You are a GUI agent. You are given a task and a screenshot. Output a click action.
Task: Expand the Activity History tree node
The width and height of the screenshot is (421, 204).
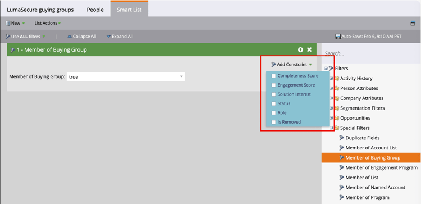click(x=332, y=79)
